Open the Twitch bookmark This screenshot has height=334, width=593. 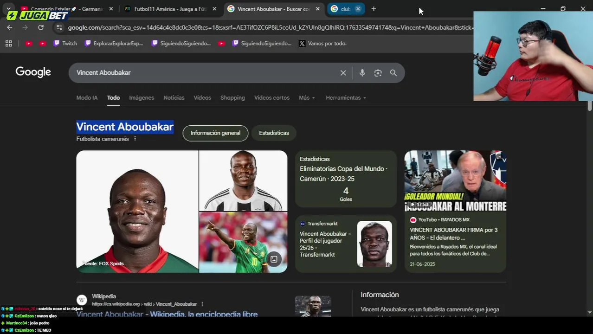coord(65,43)
